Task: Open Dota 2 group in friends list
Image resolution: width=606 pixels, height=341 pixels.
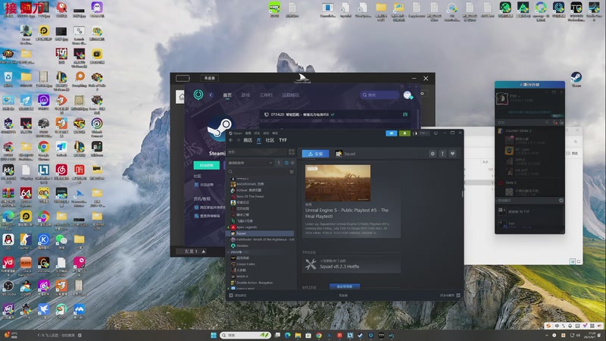Action: coord(511,183)
